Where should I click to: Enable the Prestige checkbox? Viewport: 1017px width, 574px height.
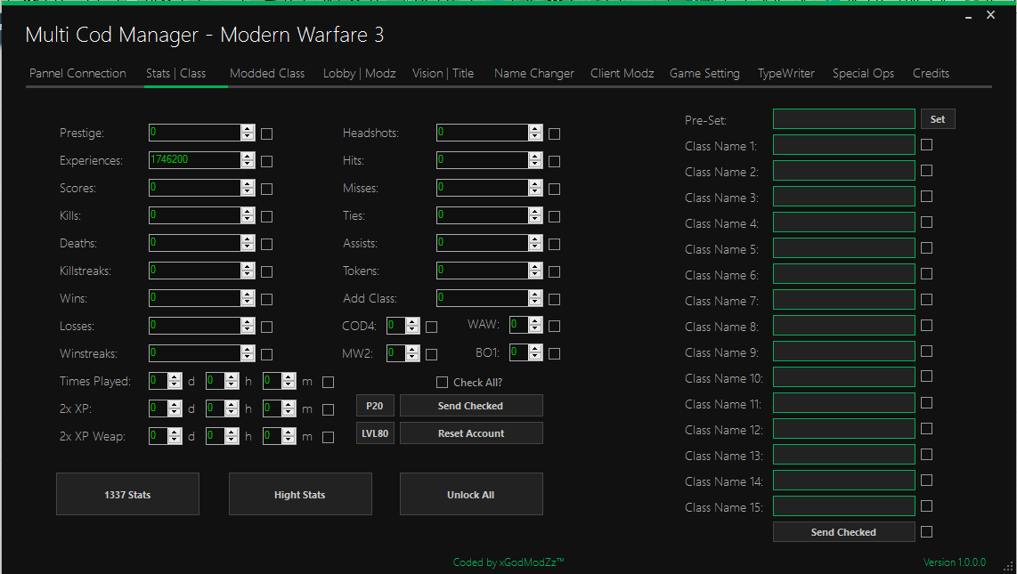click(x=266, y=133)
